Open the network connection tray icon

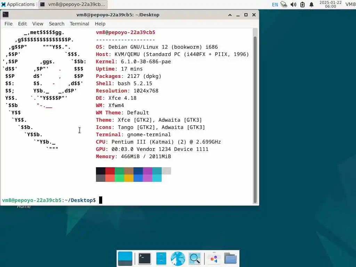284,4
